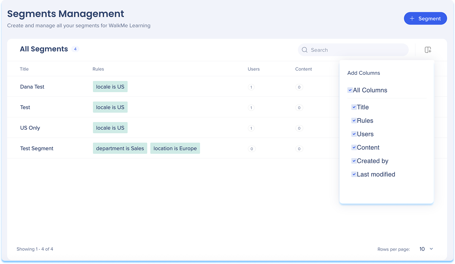Click the 'department is Sales' rule tag
Image resolution: width=455 pixels, height=264 pixels.
(120, 148)
